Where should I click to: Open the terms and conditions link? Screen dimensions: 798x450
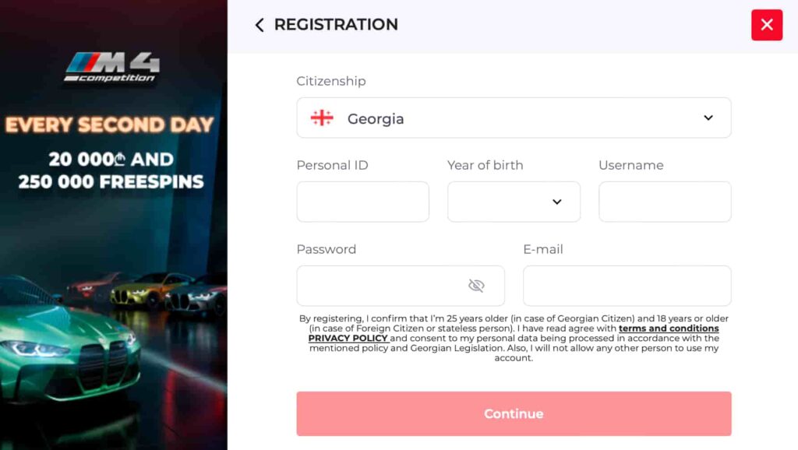pyautogui.click(x=669, y=329)
